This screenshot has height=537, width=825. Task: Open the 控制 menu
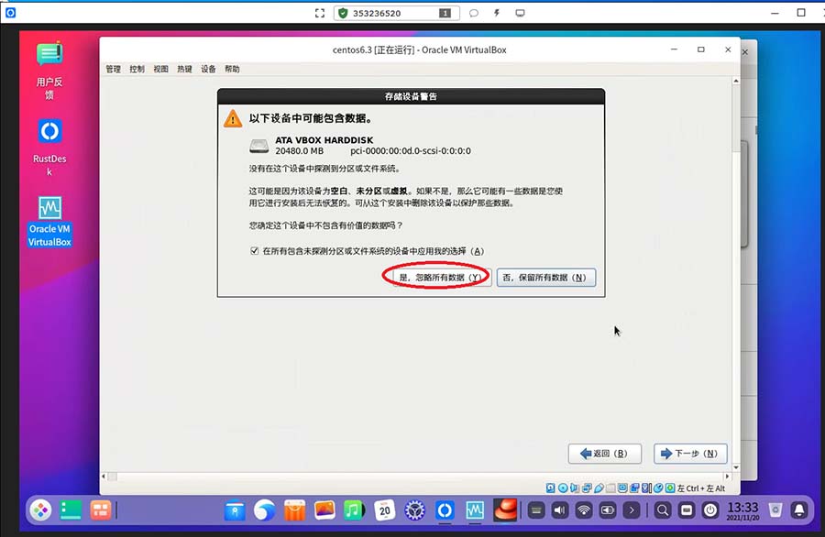coord(137,69)
